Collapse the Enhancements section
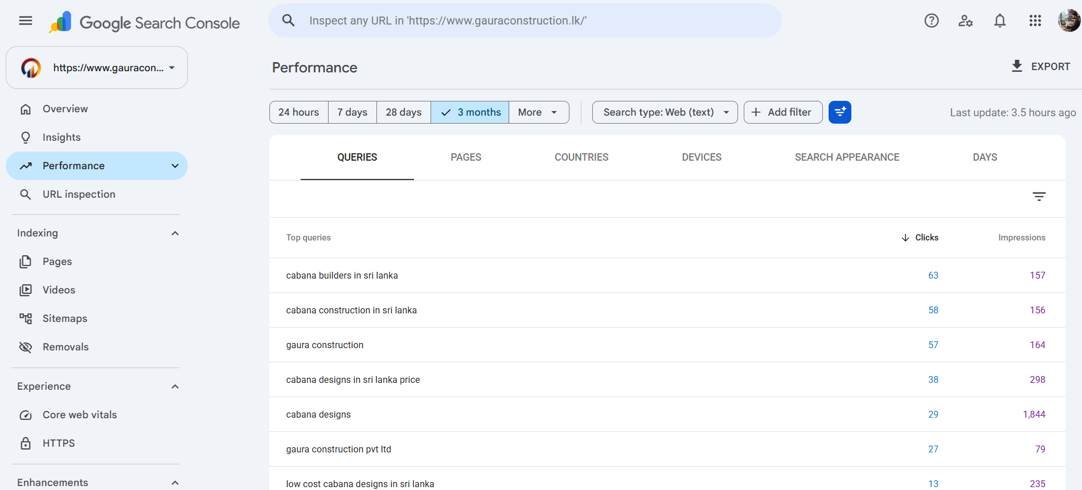1082x490 pixels. coord(175,483)
